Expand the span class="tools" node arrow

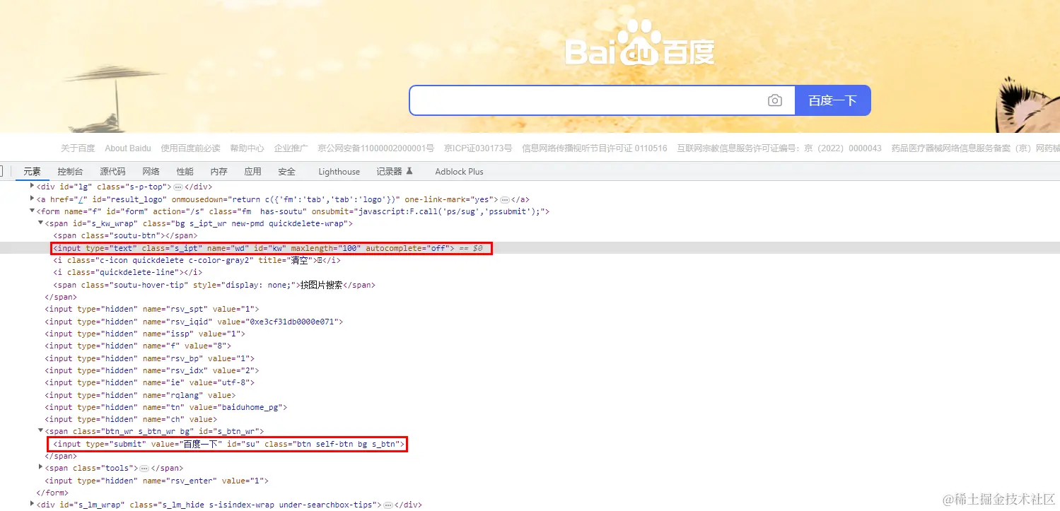40,468
